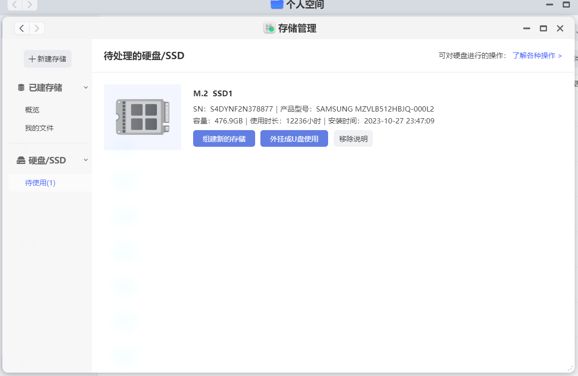Open 我的文件 in the sidebar
The width and height of the screenshot is (578, 376).
39,128
